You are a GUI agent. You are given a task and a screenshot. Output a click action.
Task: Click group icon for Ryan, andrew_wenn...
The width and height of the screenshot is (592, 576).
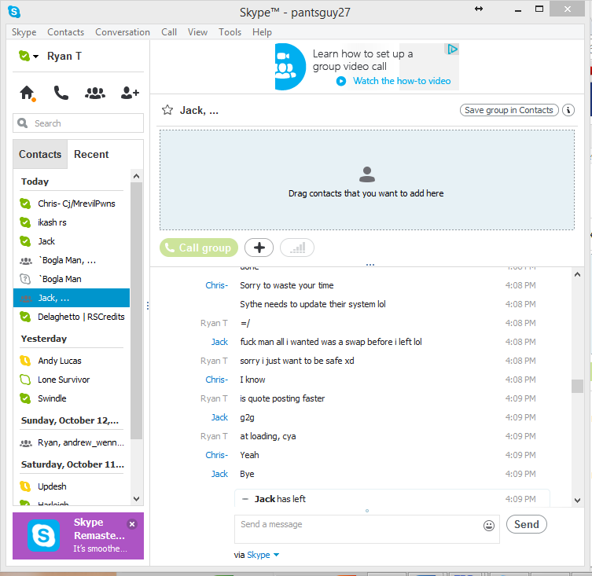tap(26, 443)
